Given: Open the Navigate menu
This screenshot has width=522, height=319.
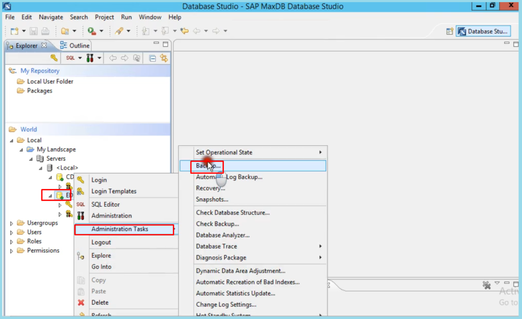Looking at the screenshot, I should tap(50, 17).
